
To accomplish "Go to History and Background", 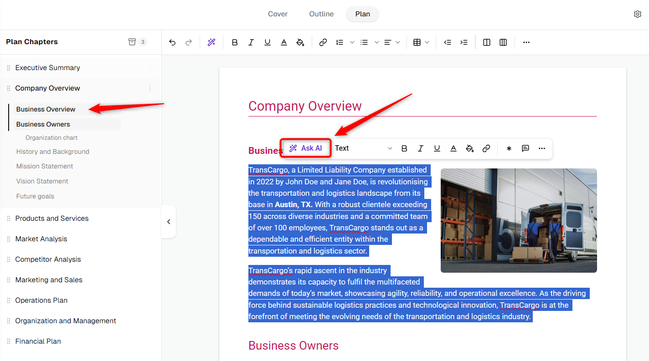I will tap(53, 152).
